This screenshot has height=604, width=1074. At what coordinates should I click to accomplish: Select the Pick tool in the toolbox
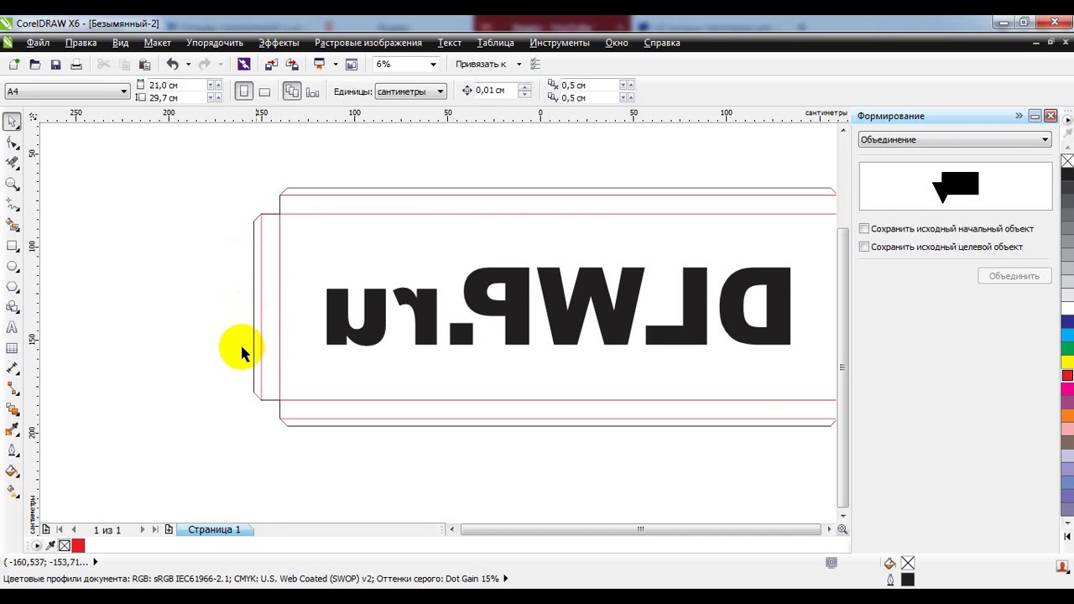[x=12, y=122]
